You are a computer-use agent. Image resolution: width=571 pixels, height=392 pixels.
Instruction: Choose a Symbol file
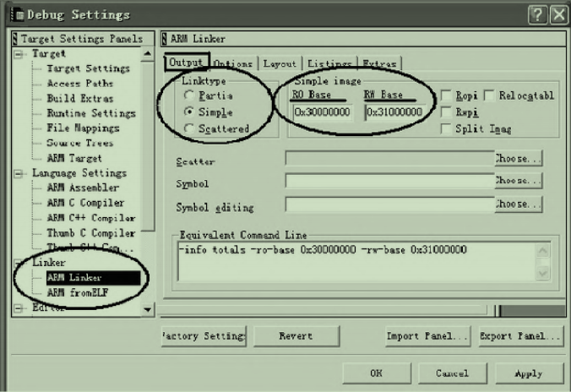pyautogui.click(x=518, y=181)
